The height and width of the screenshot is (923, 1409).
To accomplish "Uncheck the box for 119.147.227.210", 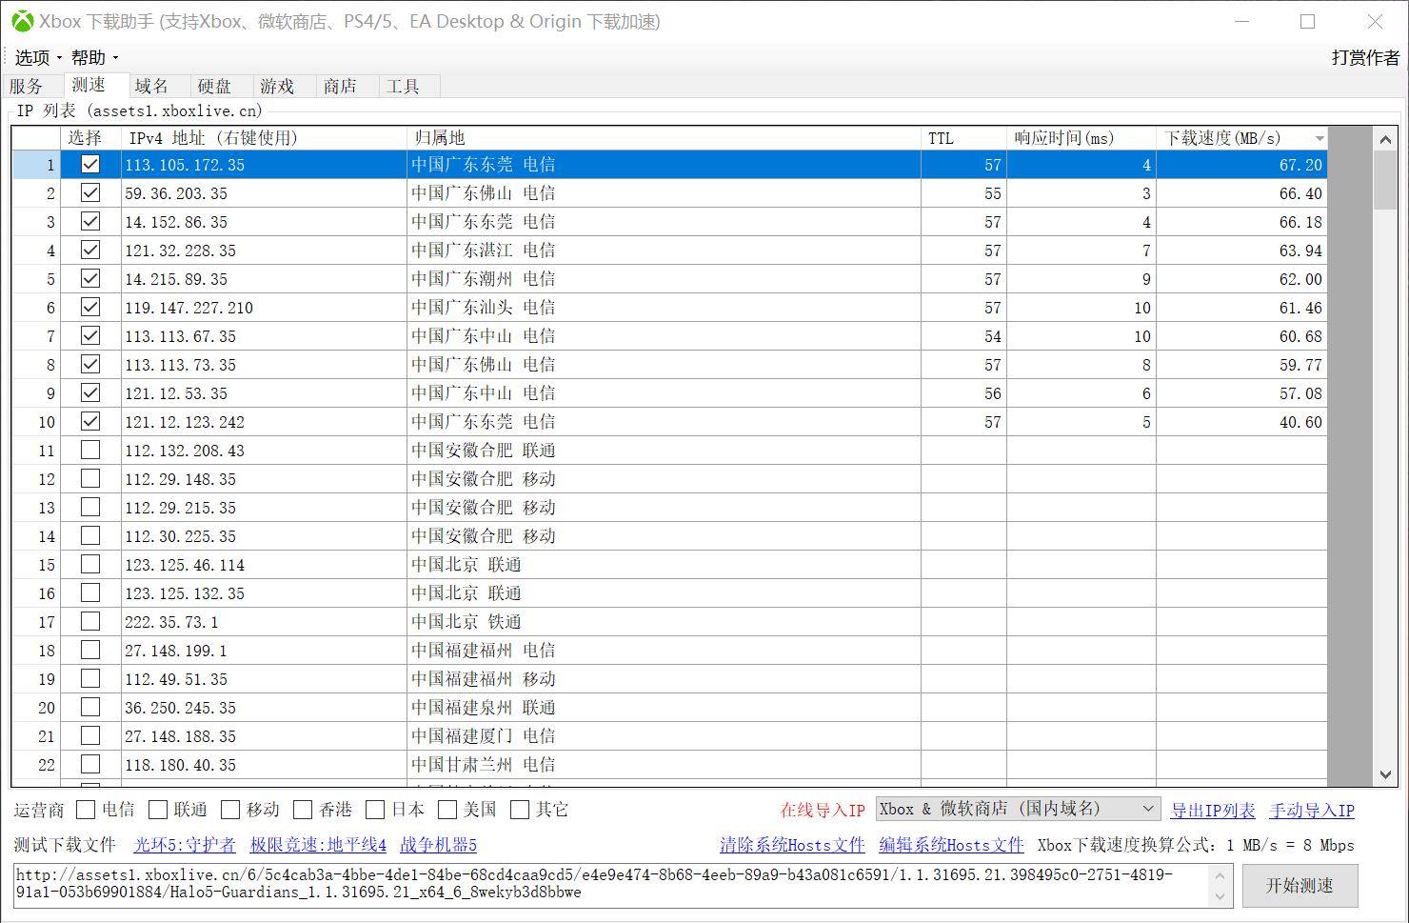I will [x=90, y=307].
